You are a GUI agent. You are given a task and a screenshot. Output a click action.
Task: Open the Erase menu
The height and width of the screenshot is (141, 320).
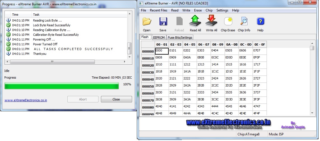point(198,10)
